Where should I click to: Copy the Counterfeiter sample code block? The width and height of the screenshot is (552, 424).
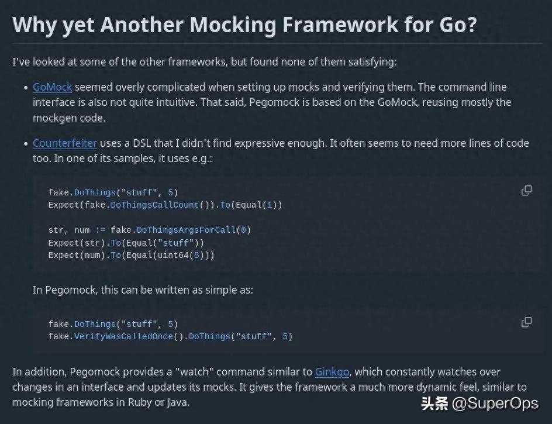coord(526,191)
